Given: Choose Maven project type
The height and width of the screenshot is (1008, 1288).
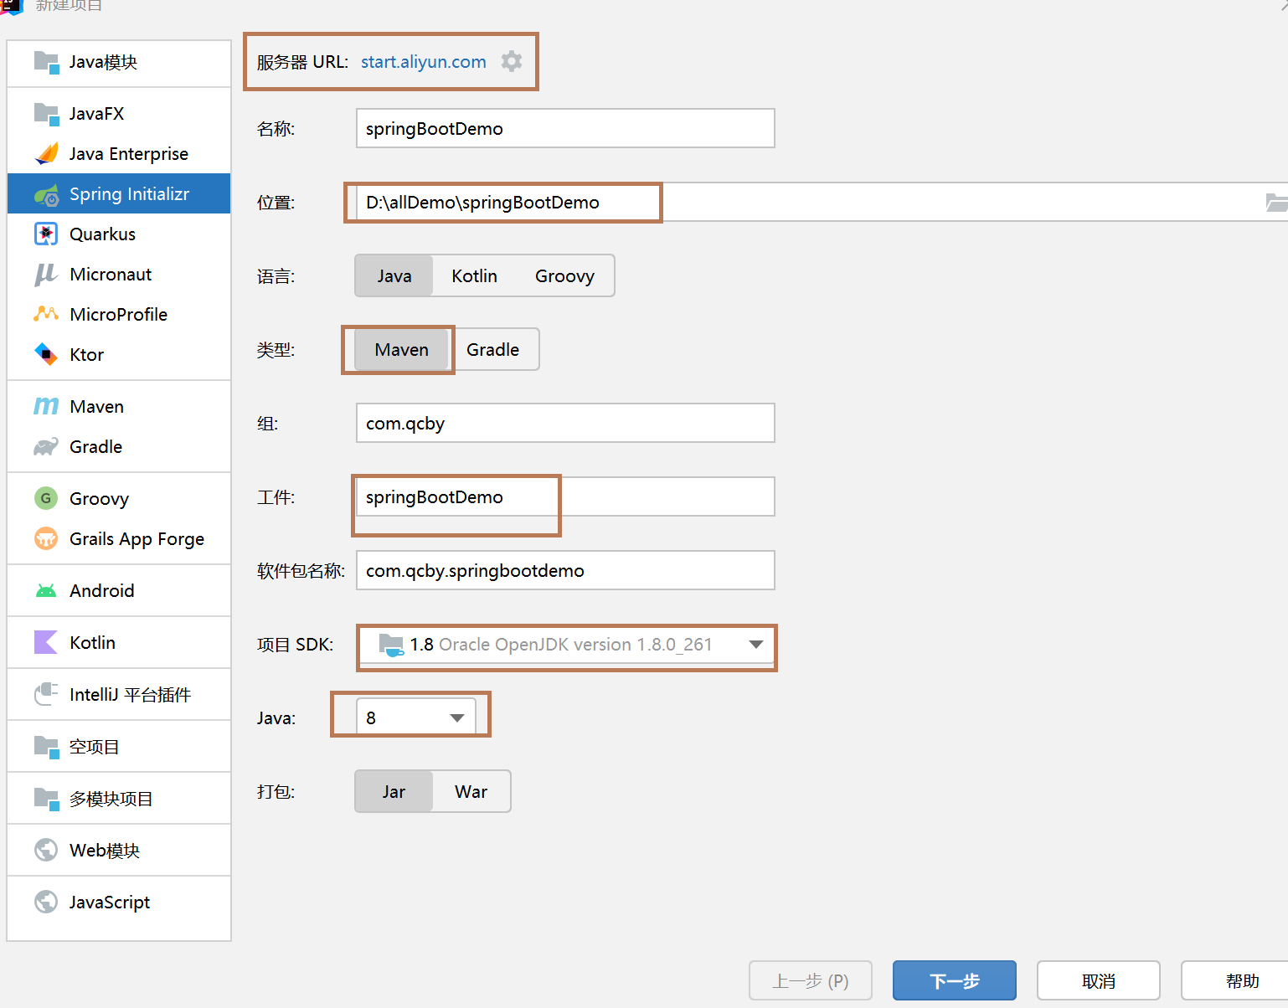Looking at the screenshot, I should 402,350.
